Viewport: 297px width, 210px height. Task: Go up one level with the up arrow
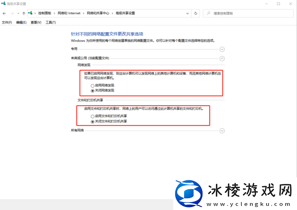(24, 13)
